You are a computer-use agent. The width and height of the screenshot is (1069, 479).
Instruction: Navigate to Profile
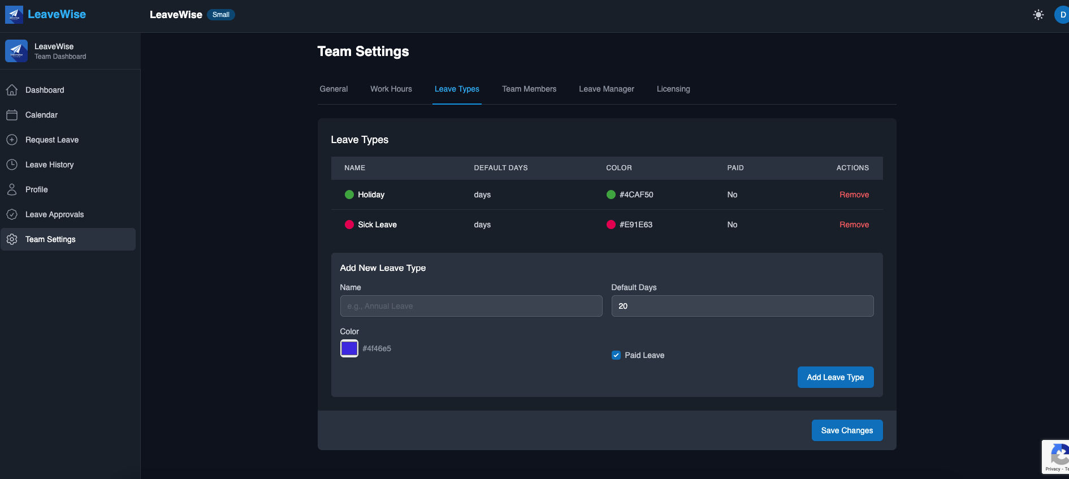[68, 189]
